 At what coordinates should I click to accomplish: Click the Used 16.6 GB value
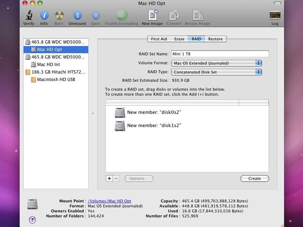[x=212, y=211]
